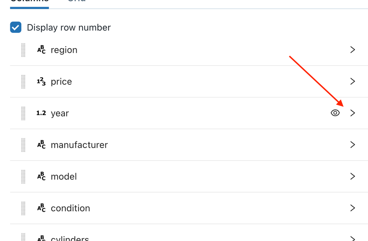Select the 123 integer type icon for price
Screen dimensions: 368x241
tap(41, 81)
